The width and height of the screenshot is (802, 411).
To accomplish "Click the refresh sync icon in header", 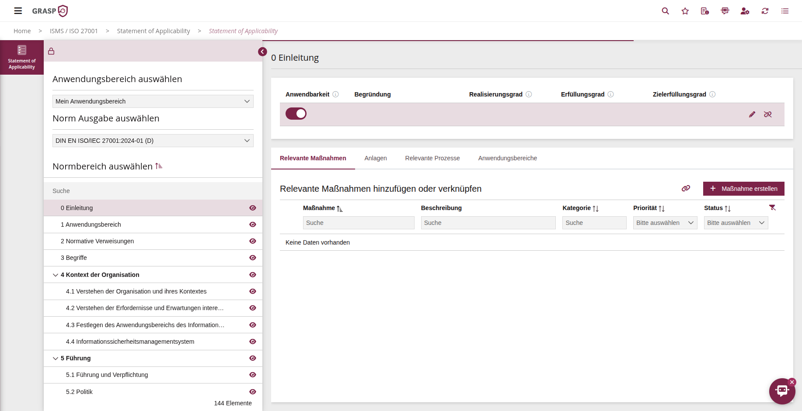I will (x=765, y=11).
